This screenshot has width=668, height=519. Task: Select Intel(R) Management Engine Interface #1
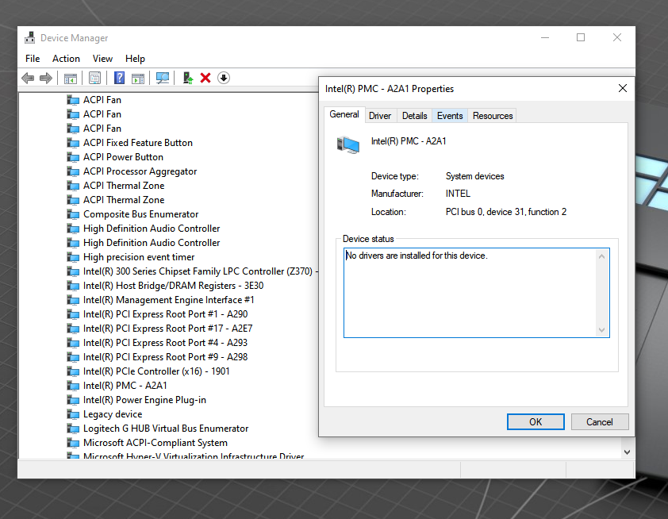point(169,300)
